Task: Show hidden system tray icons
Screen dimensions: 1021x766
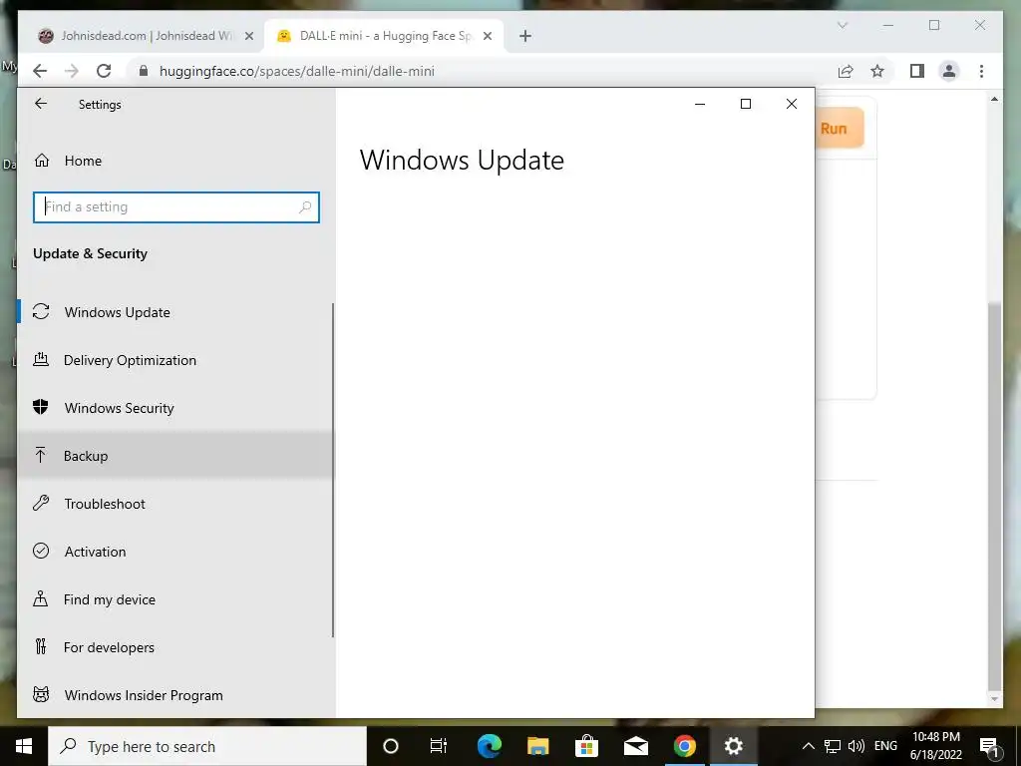Action: (x=808, y=746)
